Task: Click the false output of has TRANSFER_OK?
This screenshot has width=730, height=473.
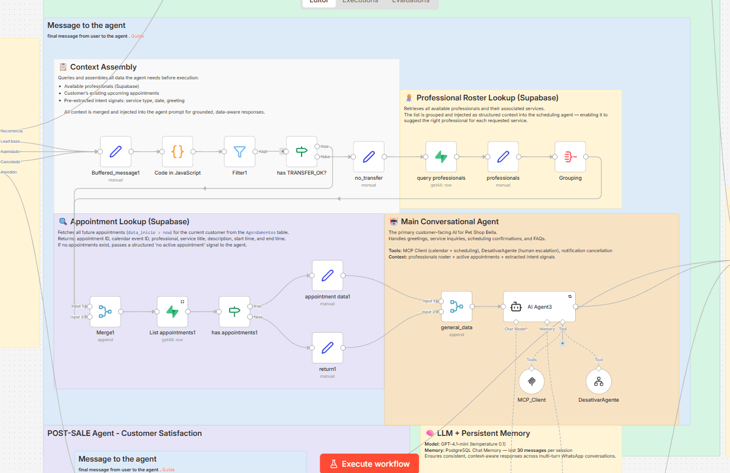Action: [x=317, y=157]
